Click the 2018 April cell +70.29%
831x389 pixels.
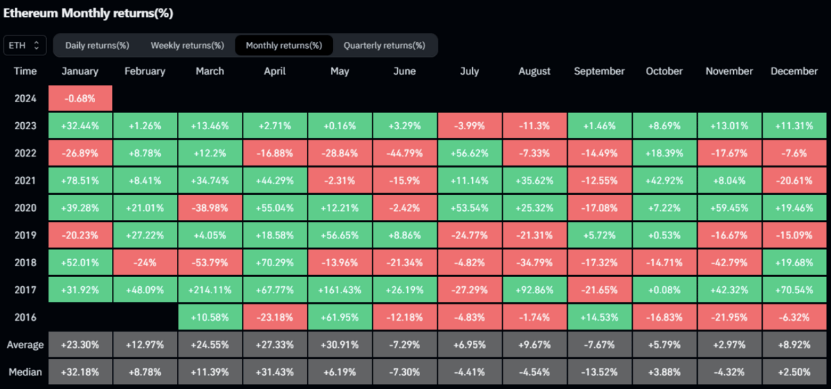tap(275, 262)
